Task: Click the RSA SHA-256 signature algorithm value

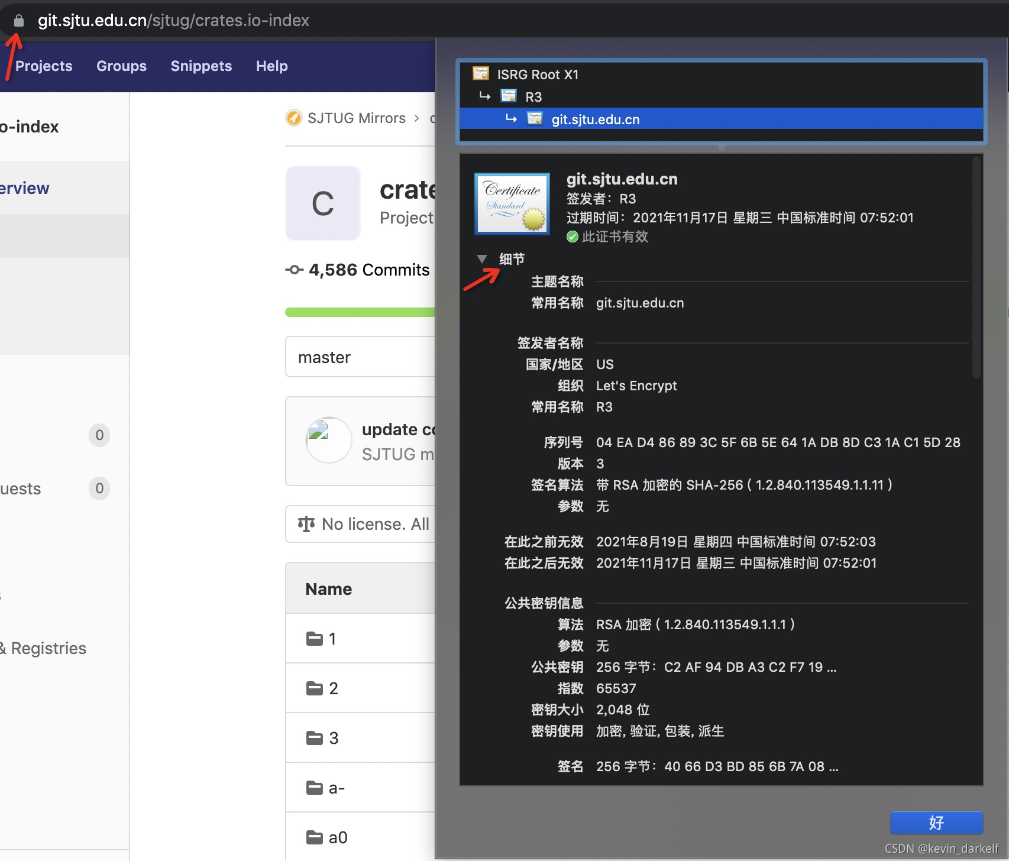Action: (x=744, y=485)
